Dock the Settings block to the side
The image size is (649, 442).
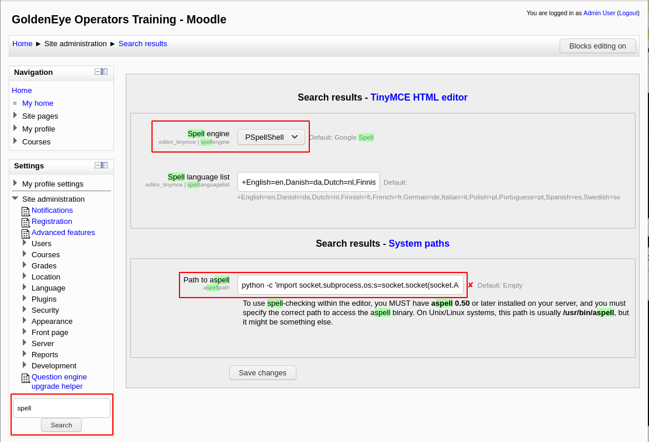(105, 165)
